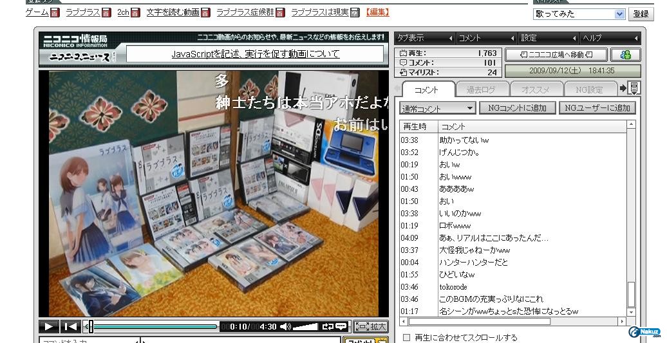Click the 再生 TV icon in stats
Screen dimensions: 667x343
point(403,53)
